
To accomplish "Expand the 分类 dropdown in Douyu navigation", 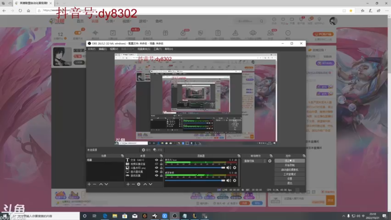I will pos(110,21).
